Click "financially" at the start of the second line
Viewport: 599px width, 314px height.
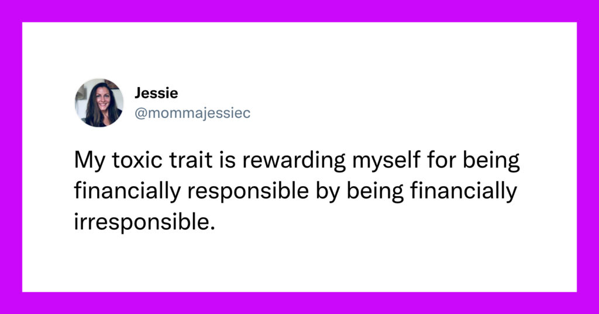pyautogui.click(x=127, y=191)
